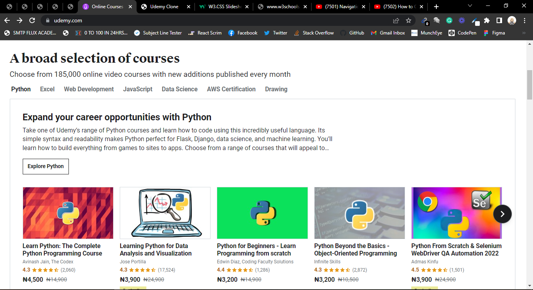
Task: Click the back navigation arrow
Action: 7,20
